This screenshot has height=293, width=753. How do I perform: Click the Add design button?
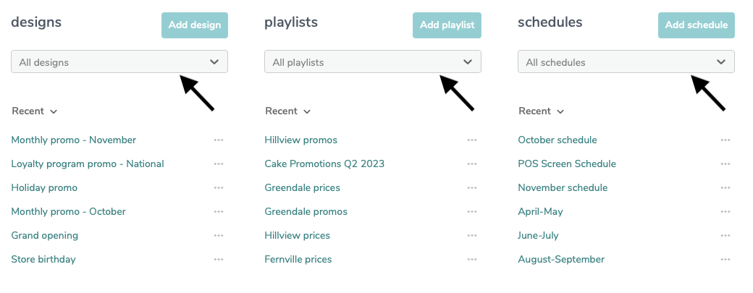tap(195, 25)
